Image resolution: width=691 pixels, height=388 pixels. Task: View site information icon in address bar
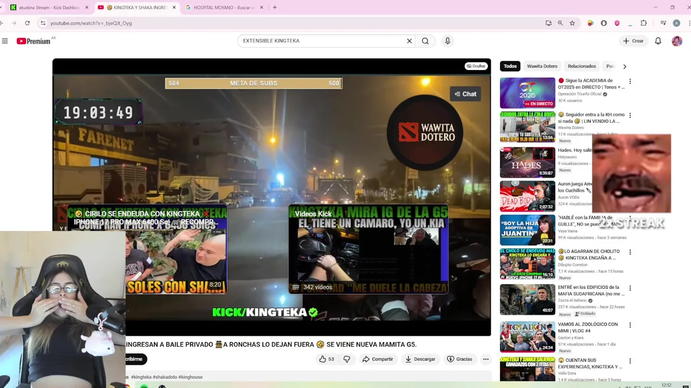click(43, 23)
